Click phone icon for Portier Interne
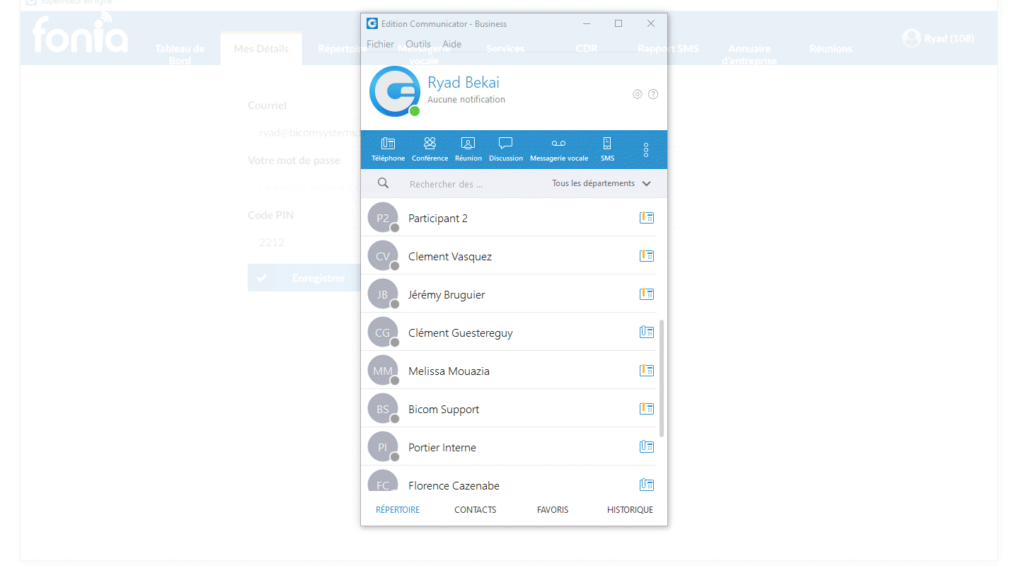This screenshot has width=1019, height=573. [x=647, y=447]
